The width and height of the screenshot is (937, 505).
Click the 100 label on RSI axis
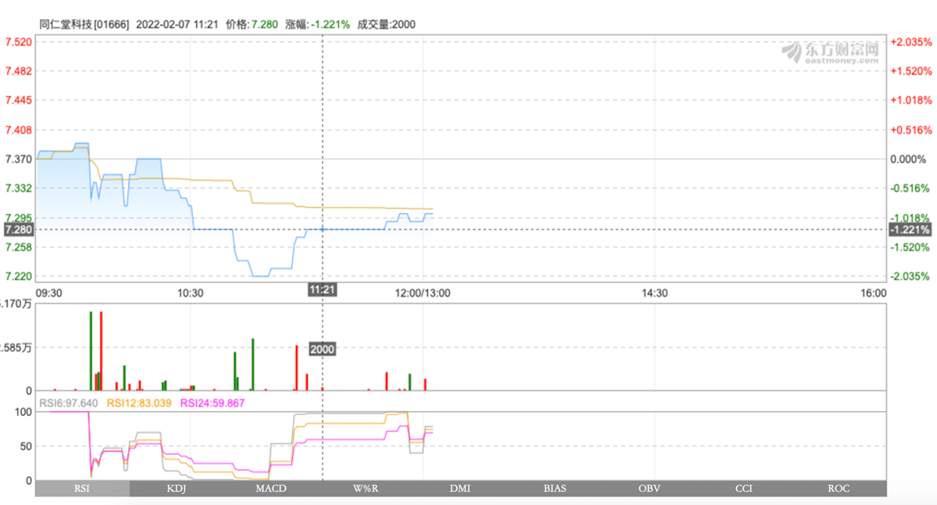[23, 411]
